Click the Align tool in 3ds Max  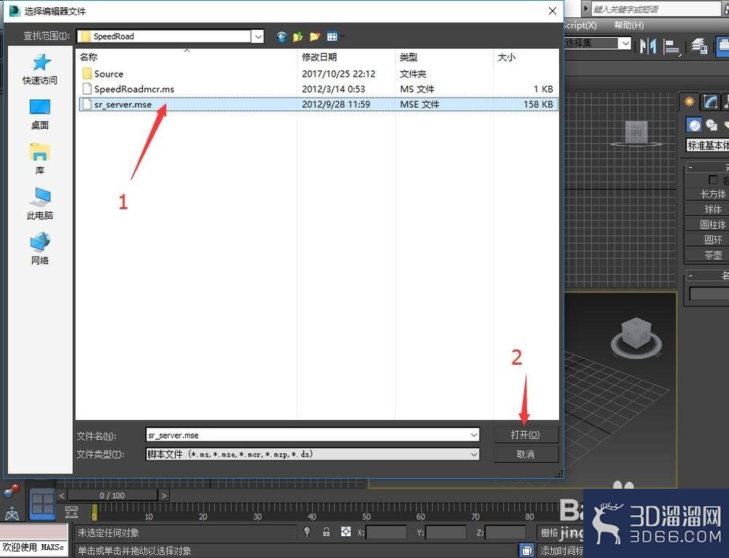pyautogui.click(x=672, y=47)
